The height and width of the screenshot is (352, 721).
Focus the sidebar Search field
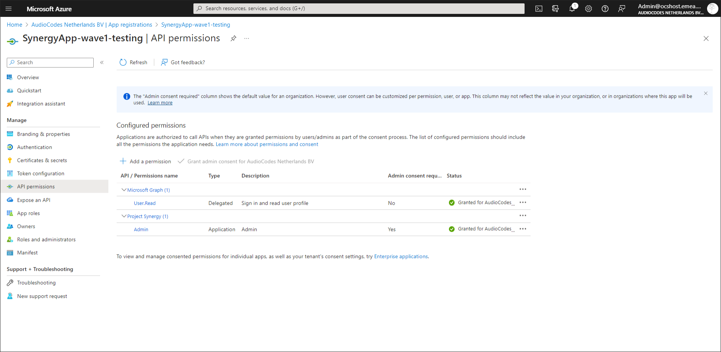click(x=50, y=62)
